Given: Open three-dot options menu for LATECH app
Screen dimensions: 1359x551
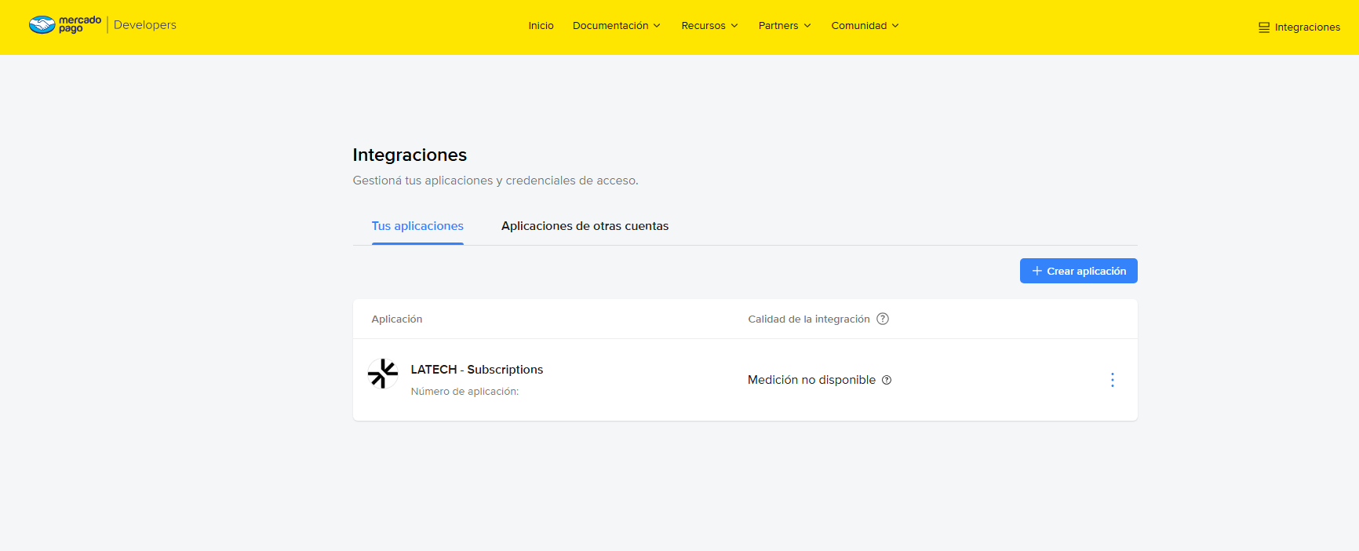Looking at the screenshot, I should click(1112, 380).
